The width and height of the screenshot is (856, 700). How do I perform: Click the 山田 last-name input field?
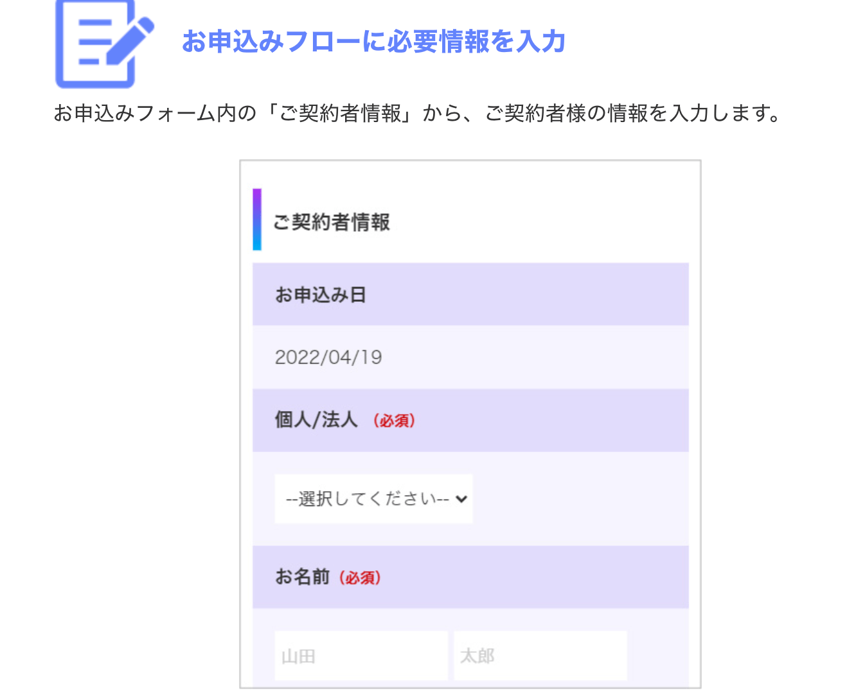(x=361, y=655)
